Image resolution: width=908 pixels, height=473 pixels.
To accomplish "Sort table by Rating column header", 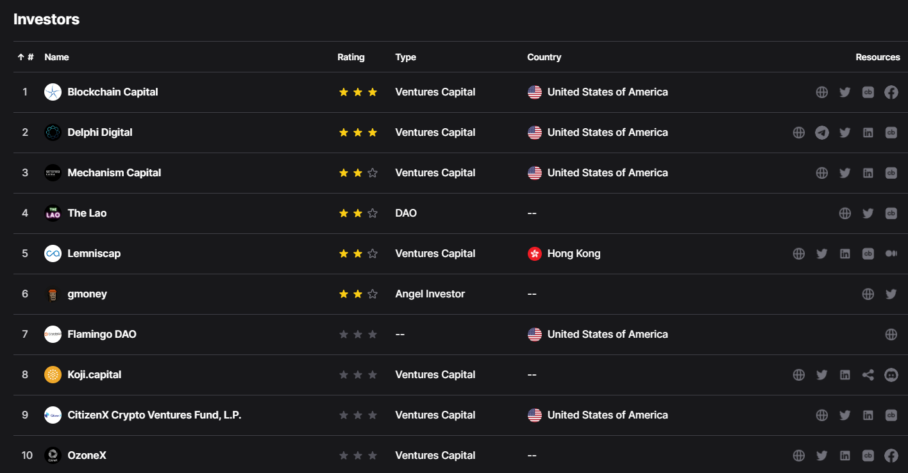I will click(x=351, y=57).
